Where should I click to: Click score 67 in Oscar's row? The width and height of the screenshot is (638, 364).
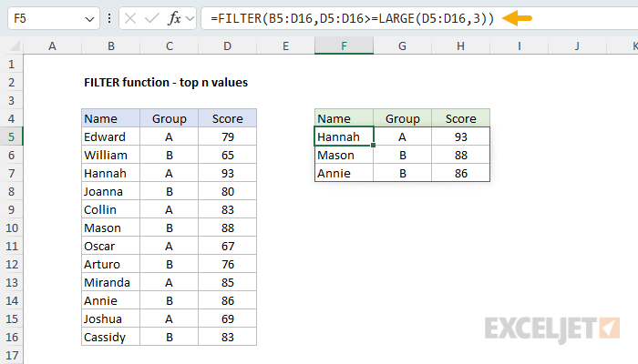228,247
